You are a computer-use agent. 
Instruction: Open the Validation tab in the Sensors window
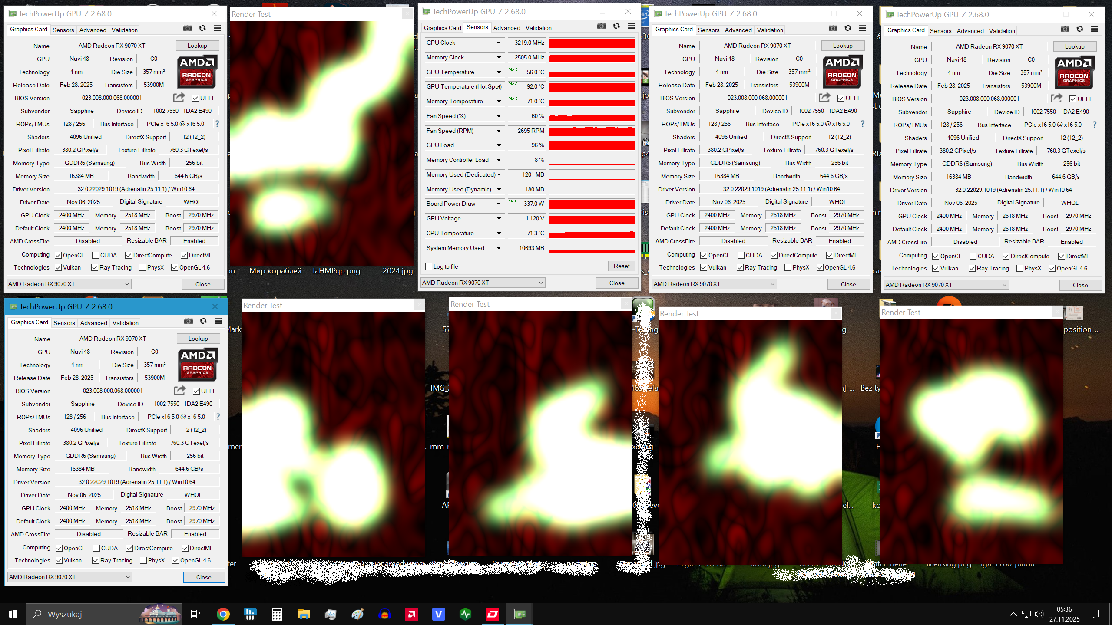coord(538,28)
